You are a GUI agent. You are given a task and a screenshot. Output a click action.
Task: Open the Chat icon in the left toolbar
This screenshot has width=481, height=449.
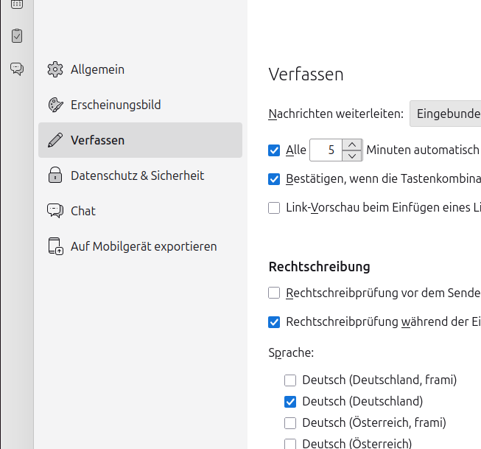[x=16, y=69]
